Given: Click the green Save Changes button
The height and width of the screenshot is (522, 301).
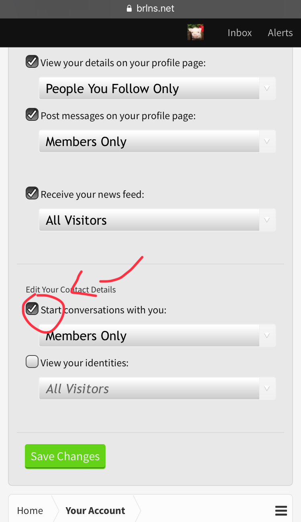Looking at the screenshot, I should [x=65, y=456].
